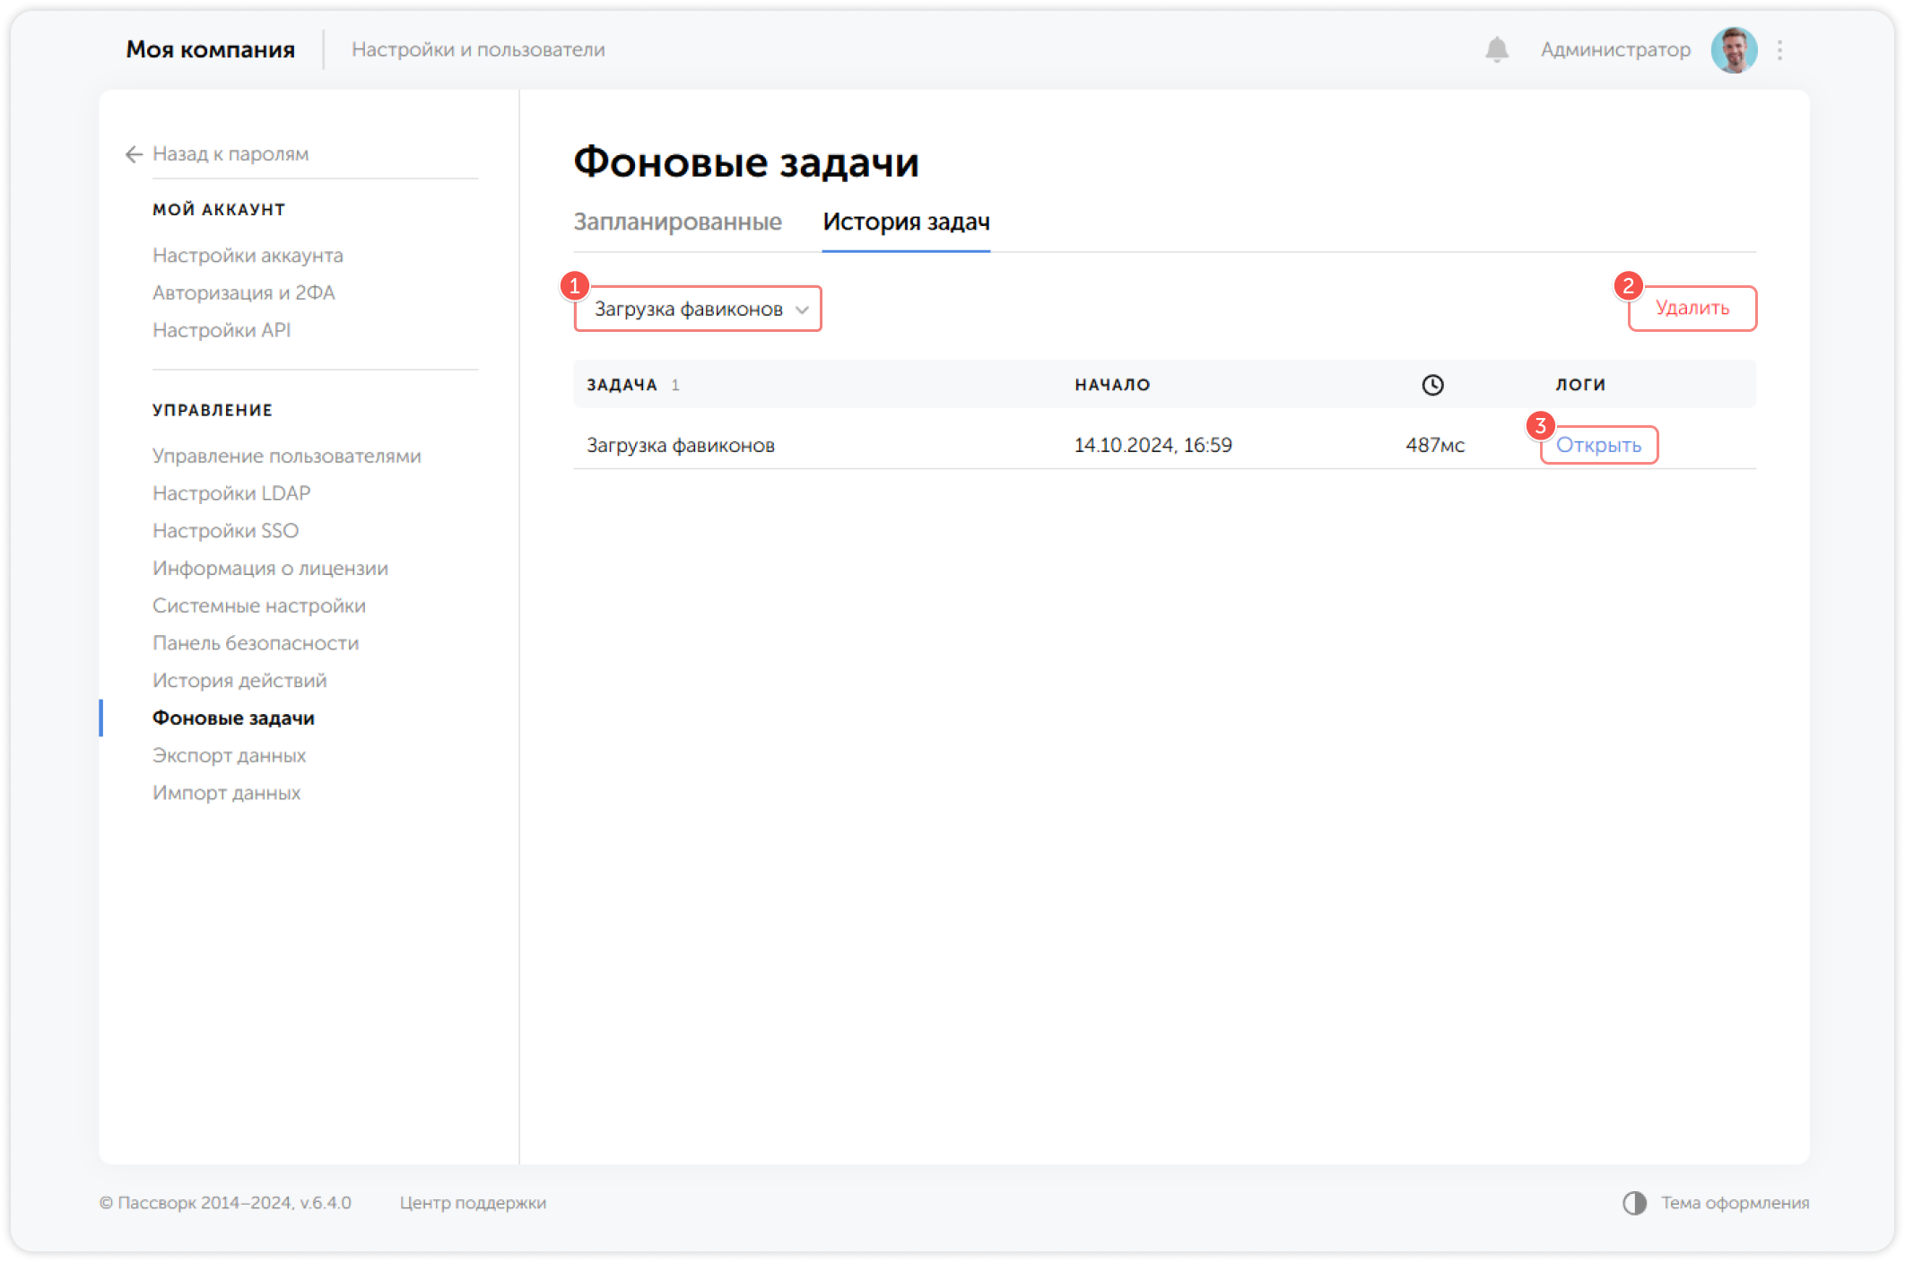Open 'Центр поддержки' in the footer
The width and height of the screenshot is (1905, 1263).
click(x=474, y=1202)
